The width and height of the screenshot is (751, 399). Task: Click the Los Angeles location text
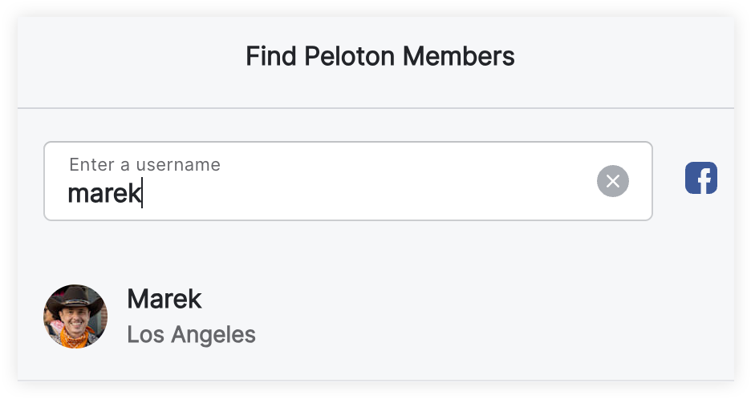[x=191, y=334]
